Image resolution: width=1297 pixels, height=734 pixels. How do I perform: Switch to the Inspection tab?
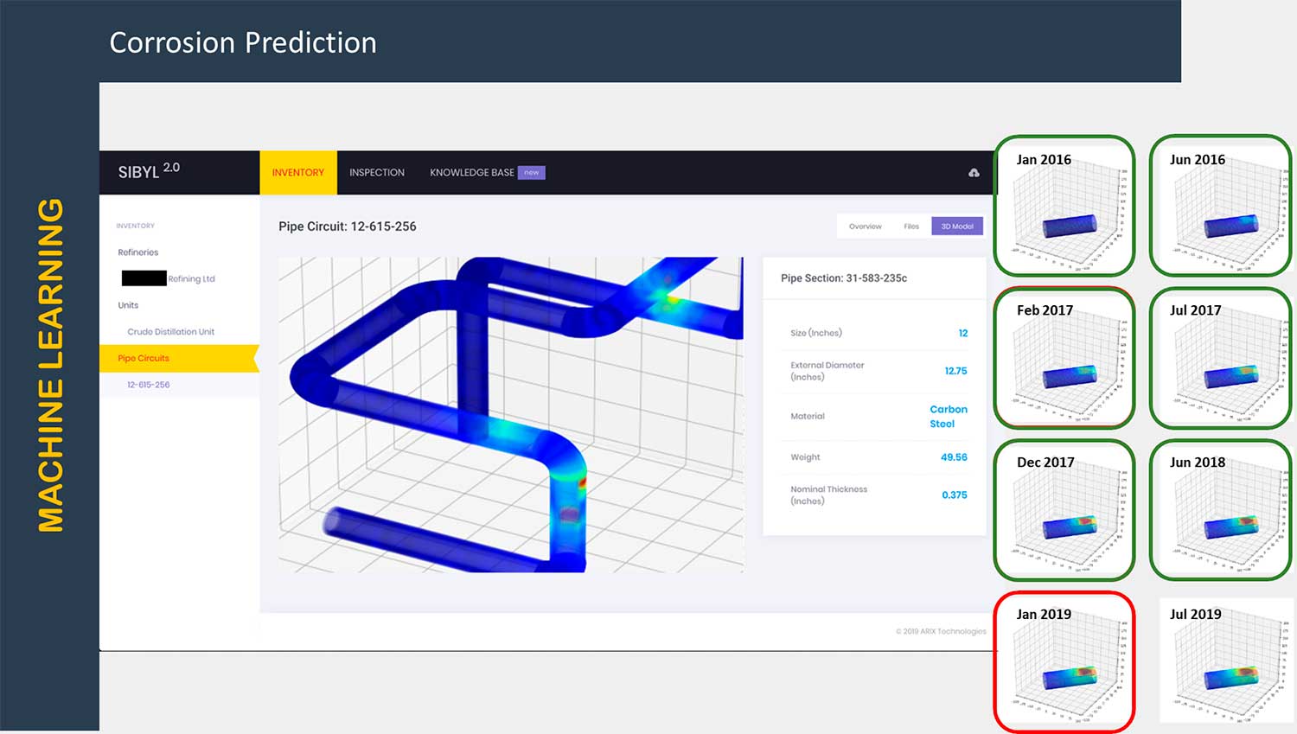coord(376,173)
